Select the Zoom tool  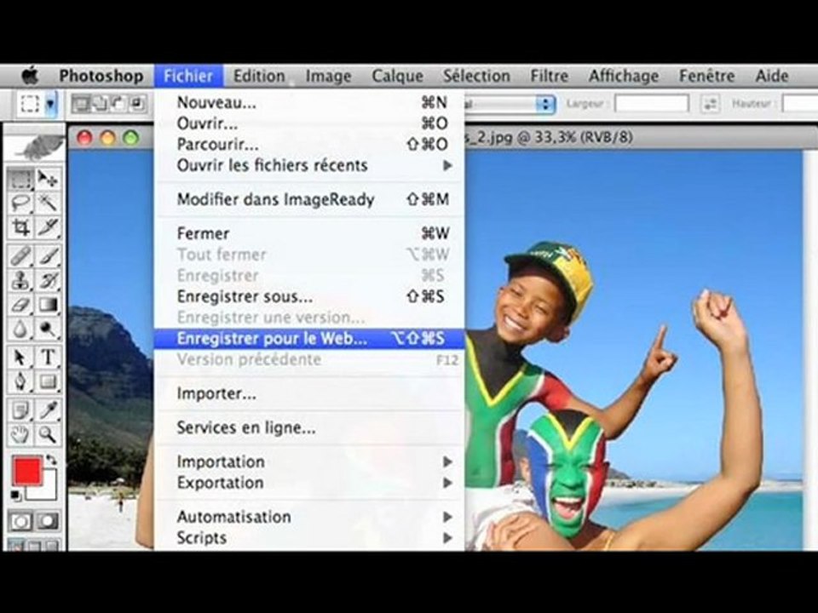[48, 434]
